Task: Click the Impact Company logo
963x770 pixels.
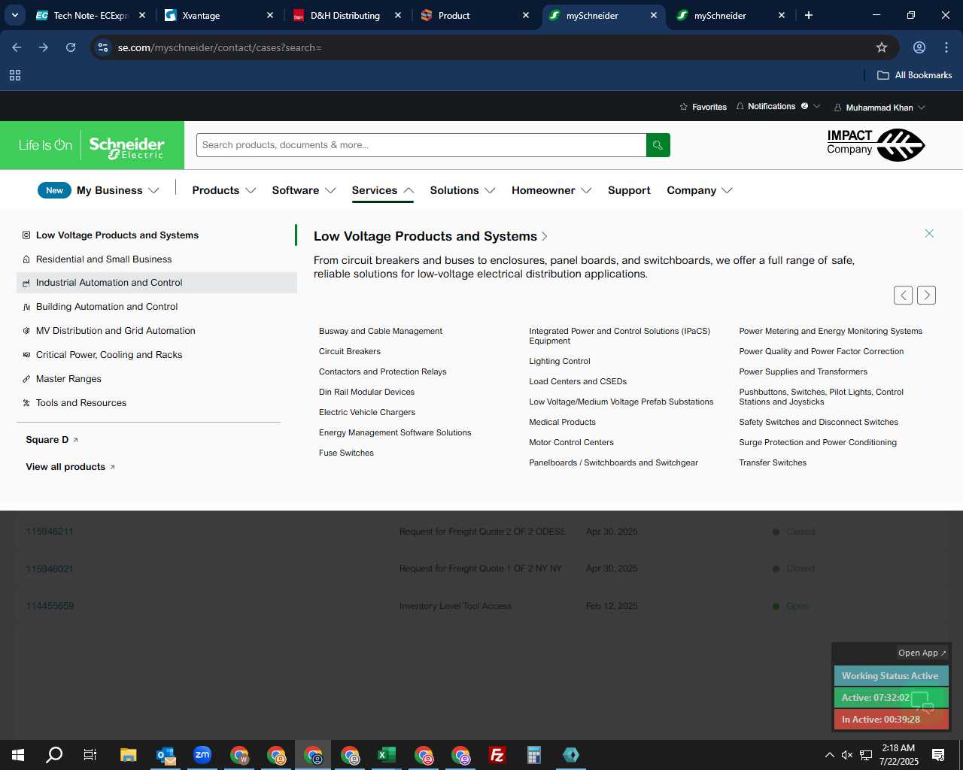Action: tap(876, 144)
